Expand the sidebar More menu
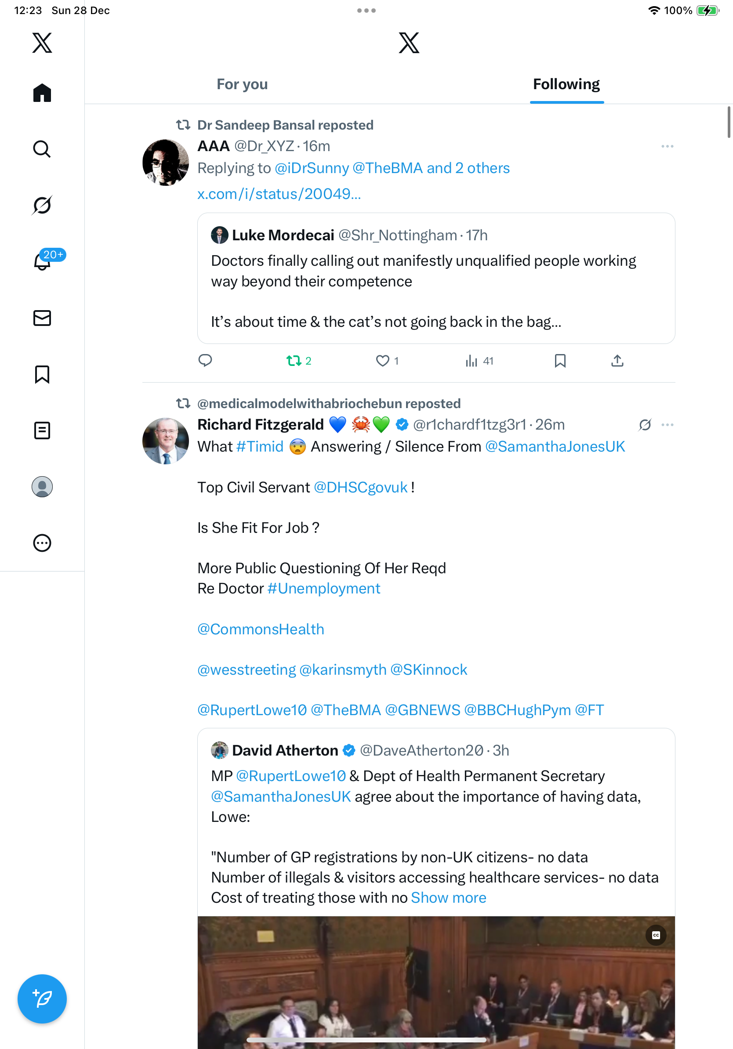 (x=42, y=543)
